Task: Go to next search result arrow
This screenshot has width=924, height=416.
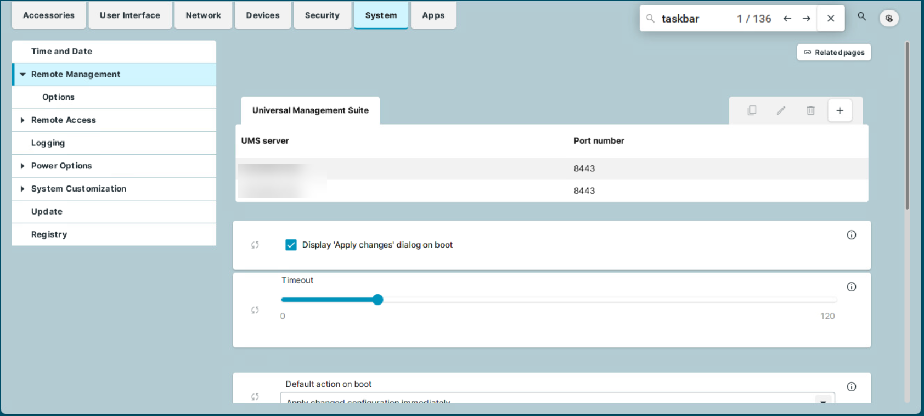Action: (806, 19)
